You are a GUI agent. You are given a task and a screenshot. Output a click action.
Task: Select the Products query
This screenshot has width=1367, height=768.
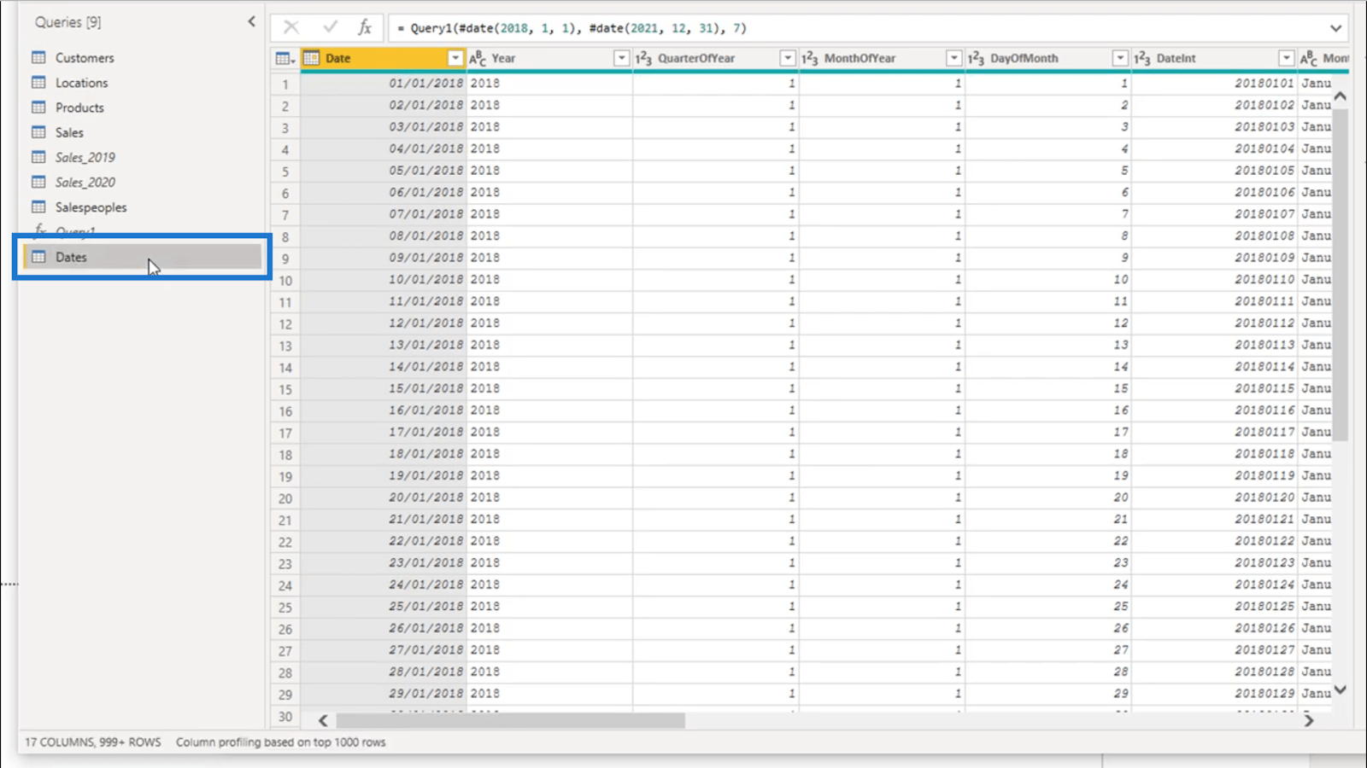click(79, 108)
